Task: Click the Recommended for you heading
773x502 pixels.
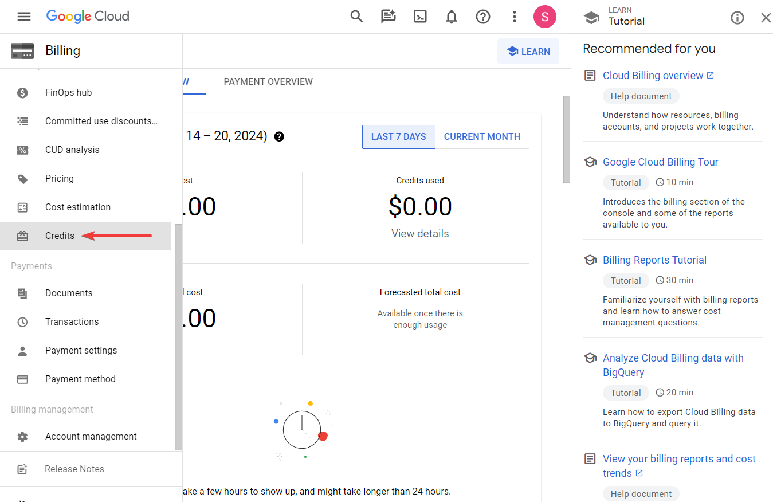Action: click(x=649, y=49)
